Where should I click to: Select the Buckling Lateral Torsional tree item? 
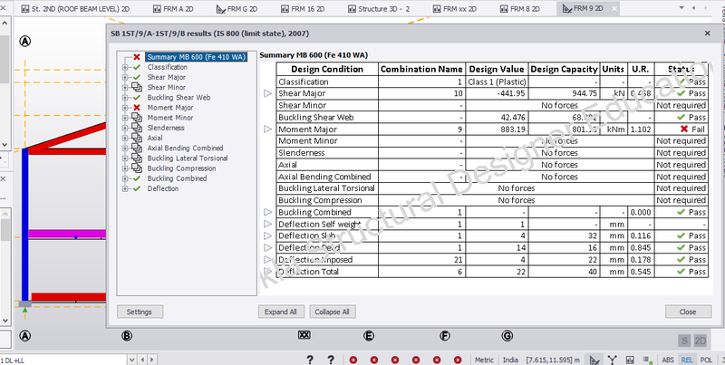click(188, 158)
